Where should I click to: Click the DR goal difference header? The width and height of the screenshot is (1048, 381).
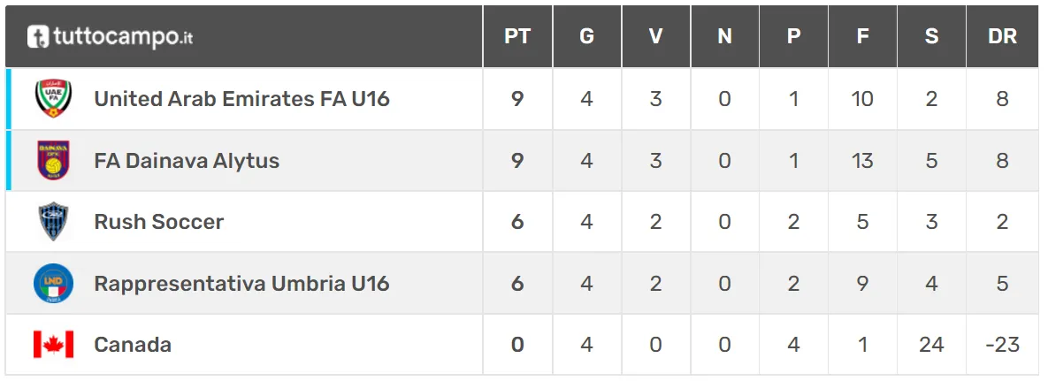pyautogui.click(x=1002, y=37)
